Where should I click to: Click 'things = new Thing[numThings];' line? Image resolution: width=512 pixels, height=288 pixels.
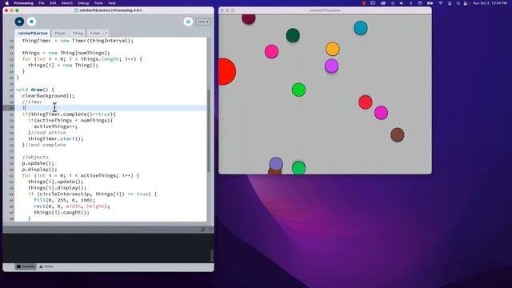pos(66,53)
